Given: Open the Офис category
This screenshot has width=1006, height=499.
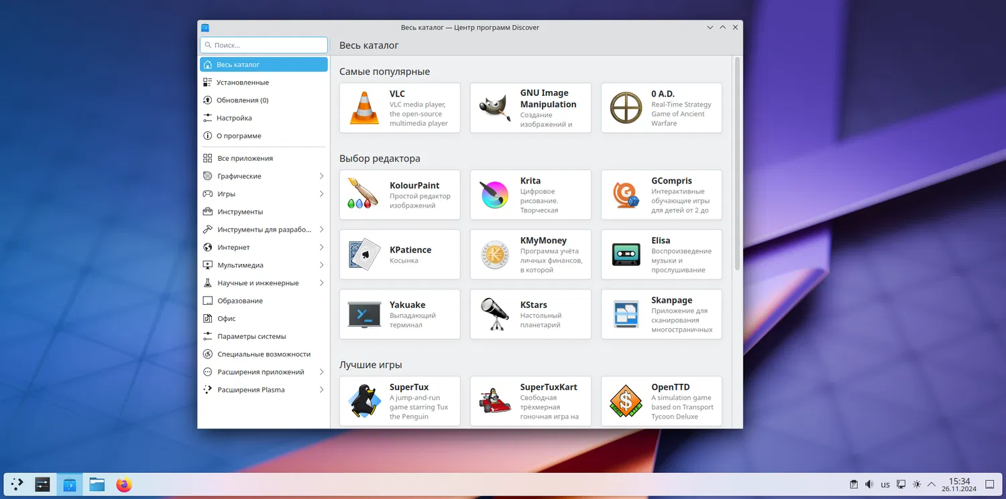Looking at the screenshot, I should point(264,319).
